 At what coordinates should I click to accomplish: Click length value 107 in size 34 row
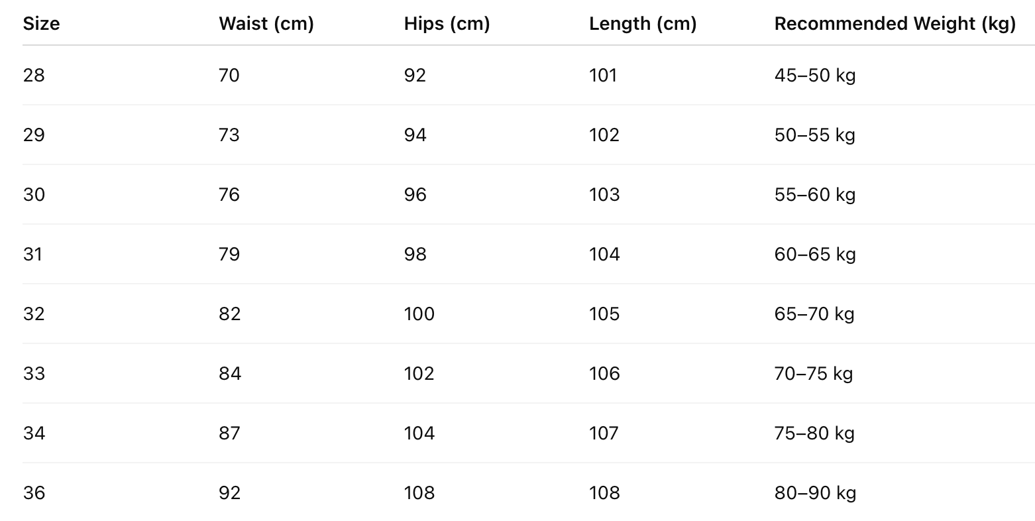click(604, 434)
